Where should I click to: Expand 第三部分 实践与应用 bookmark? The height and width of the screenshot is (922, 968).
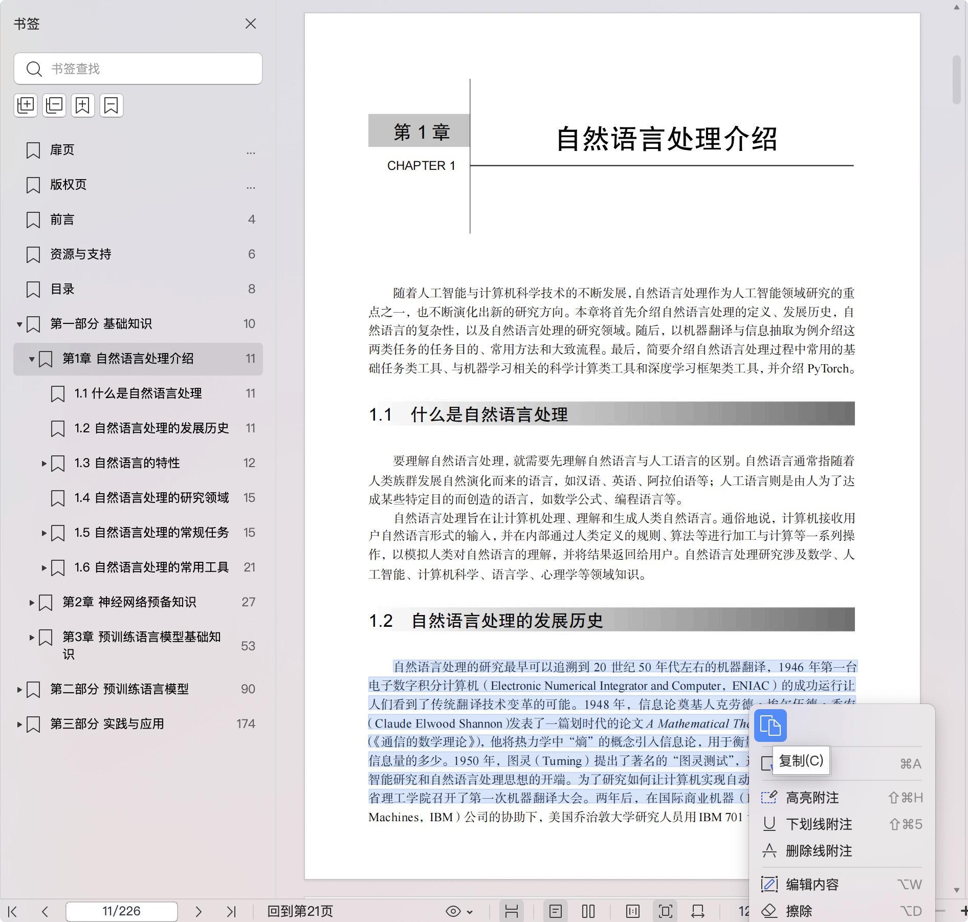(19, 724)
